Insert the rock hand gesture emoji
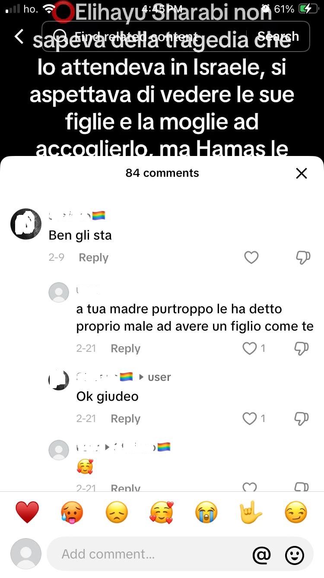This screenshot has width=324, height=578. (251, 513)
